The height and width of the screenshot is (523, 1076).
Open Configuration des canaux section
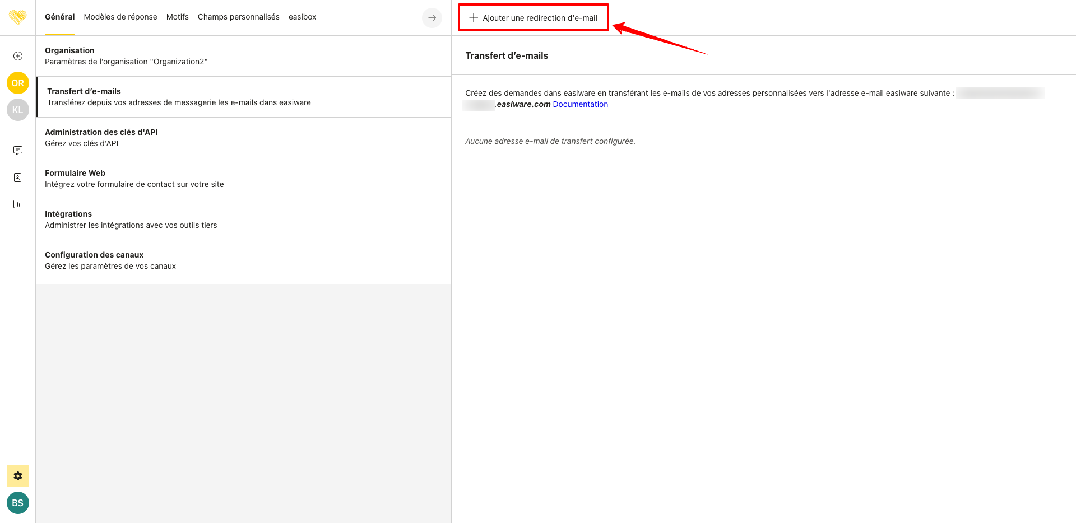(243, 260)
